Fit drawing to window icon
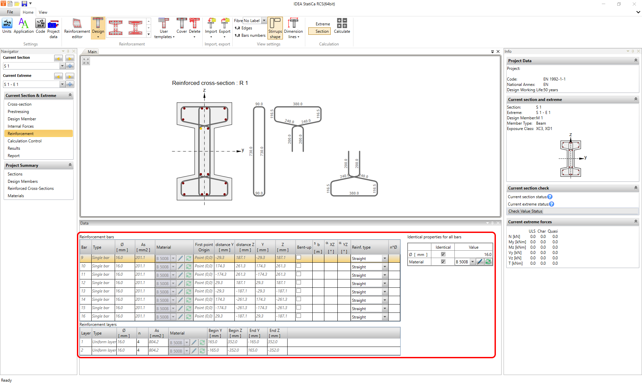 [x=86, y=61]
